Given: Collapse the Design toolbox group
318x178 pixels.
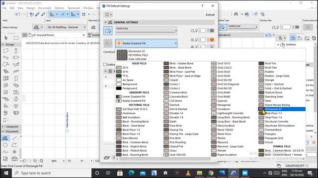Looking at the screenshot, I should 3,44.
